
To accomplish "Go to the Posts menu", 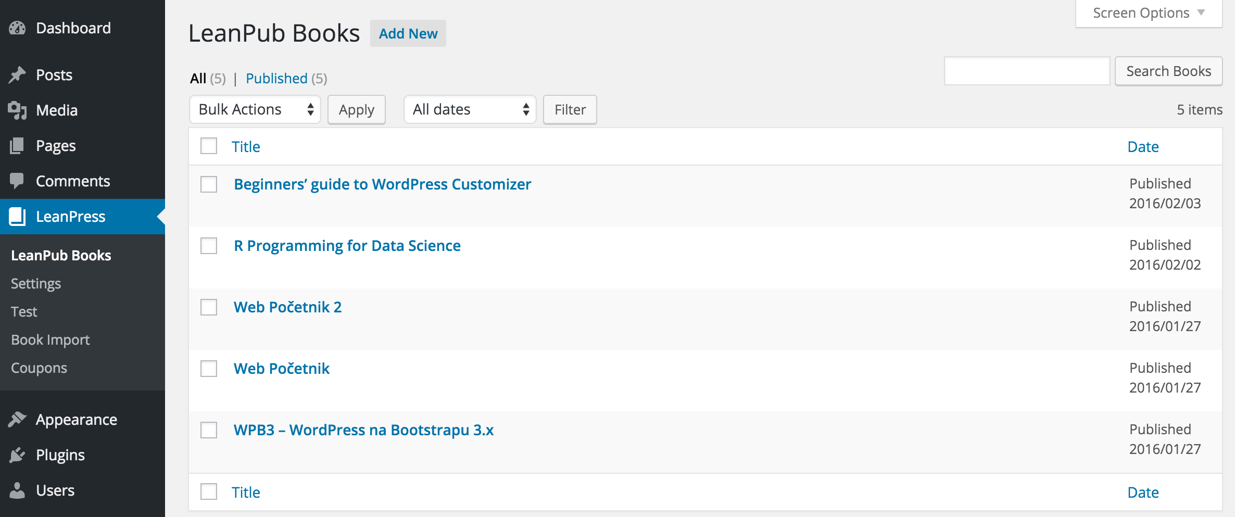I will coord(82,75).
